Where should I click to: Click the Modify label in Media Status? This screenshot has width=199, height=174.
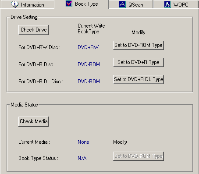[x=120, y=142]
